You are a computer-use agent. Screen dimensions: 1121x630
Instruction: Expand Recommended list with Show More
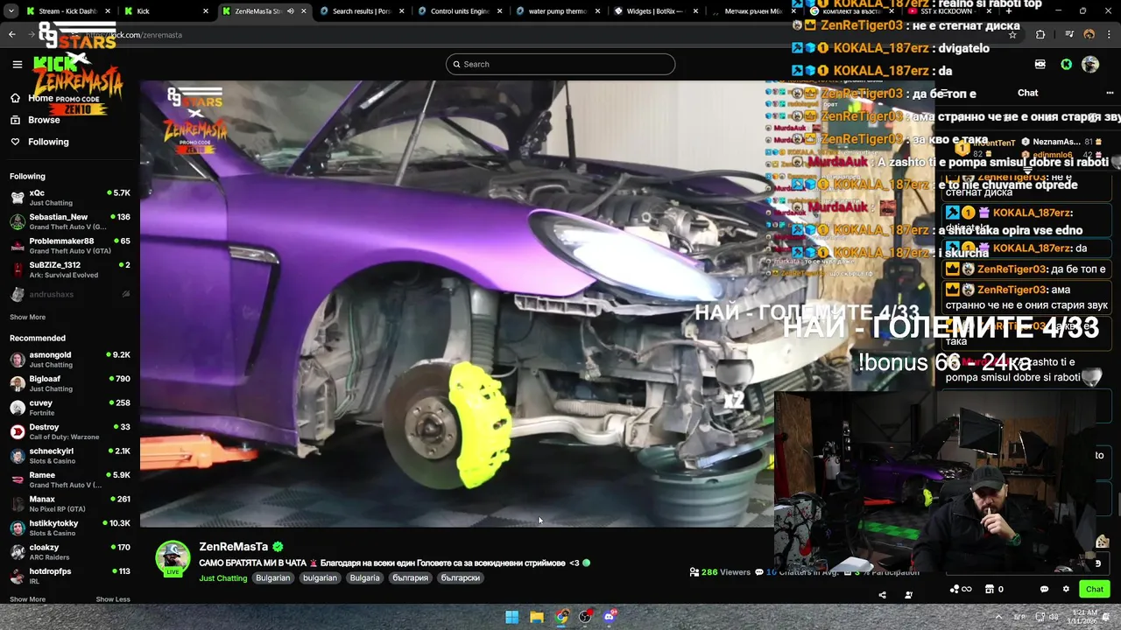(x=27, y=599)
